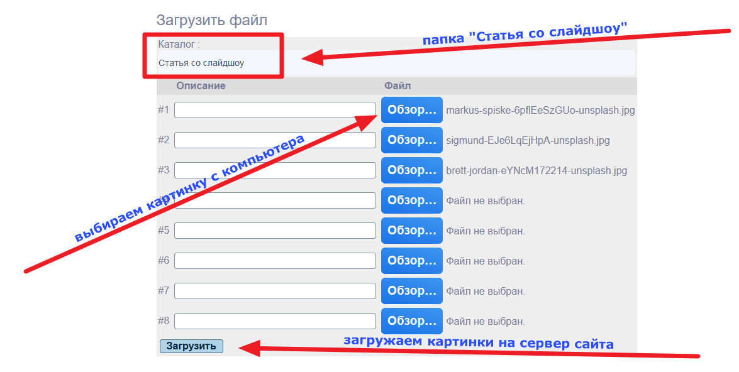
Task: Click the markus-spiske-6pflEeSzGUo-unsplash.jpg file name
Action: [x=540, y=111]
